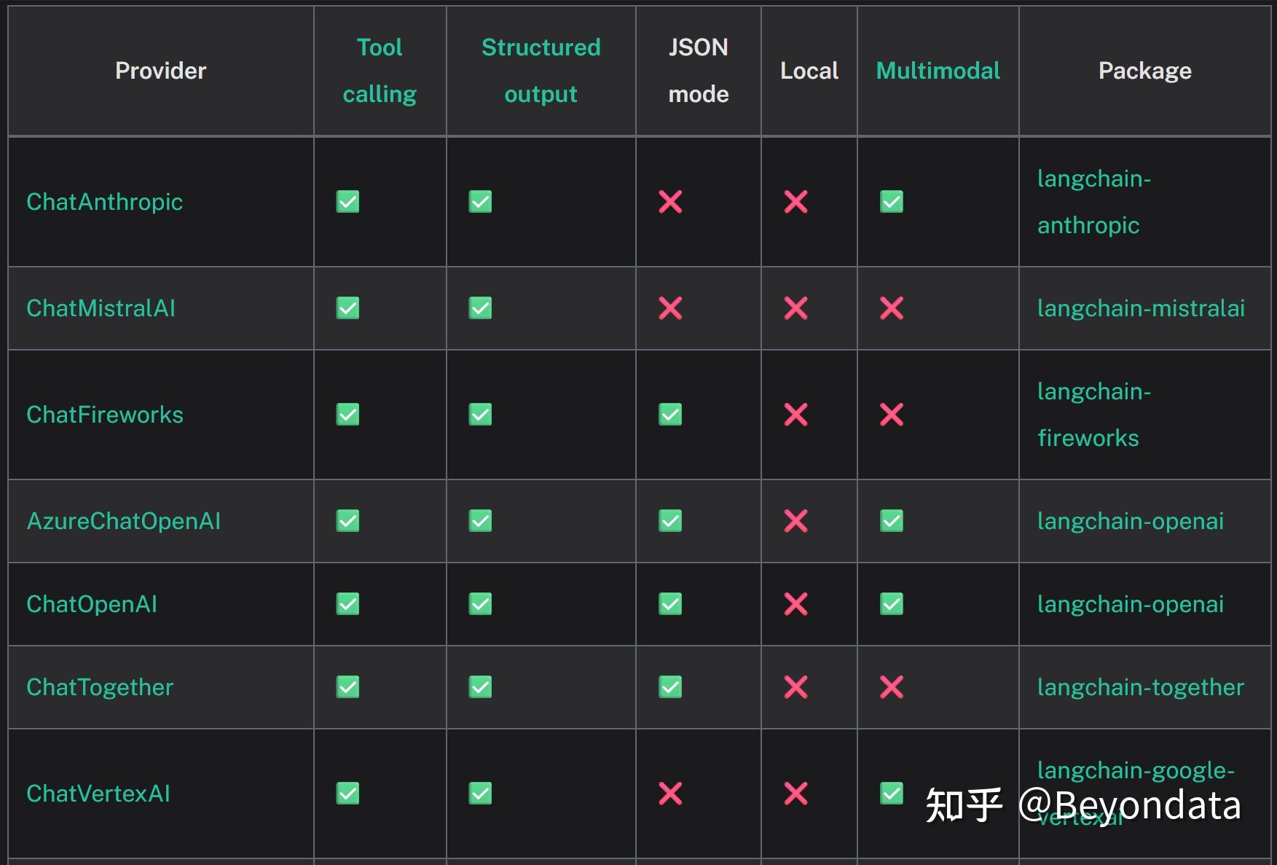
Task: Open the ChatTogether provider link
Action: pos(100,687)
